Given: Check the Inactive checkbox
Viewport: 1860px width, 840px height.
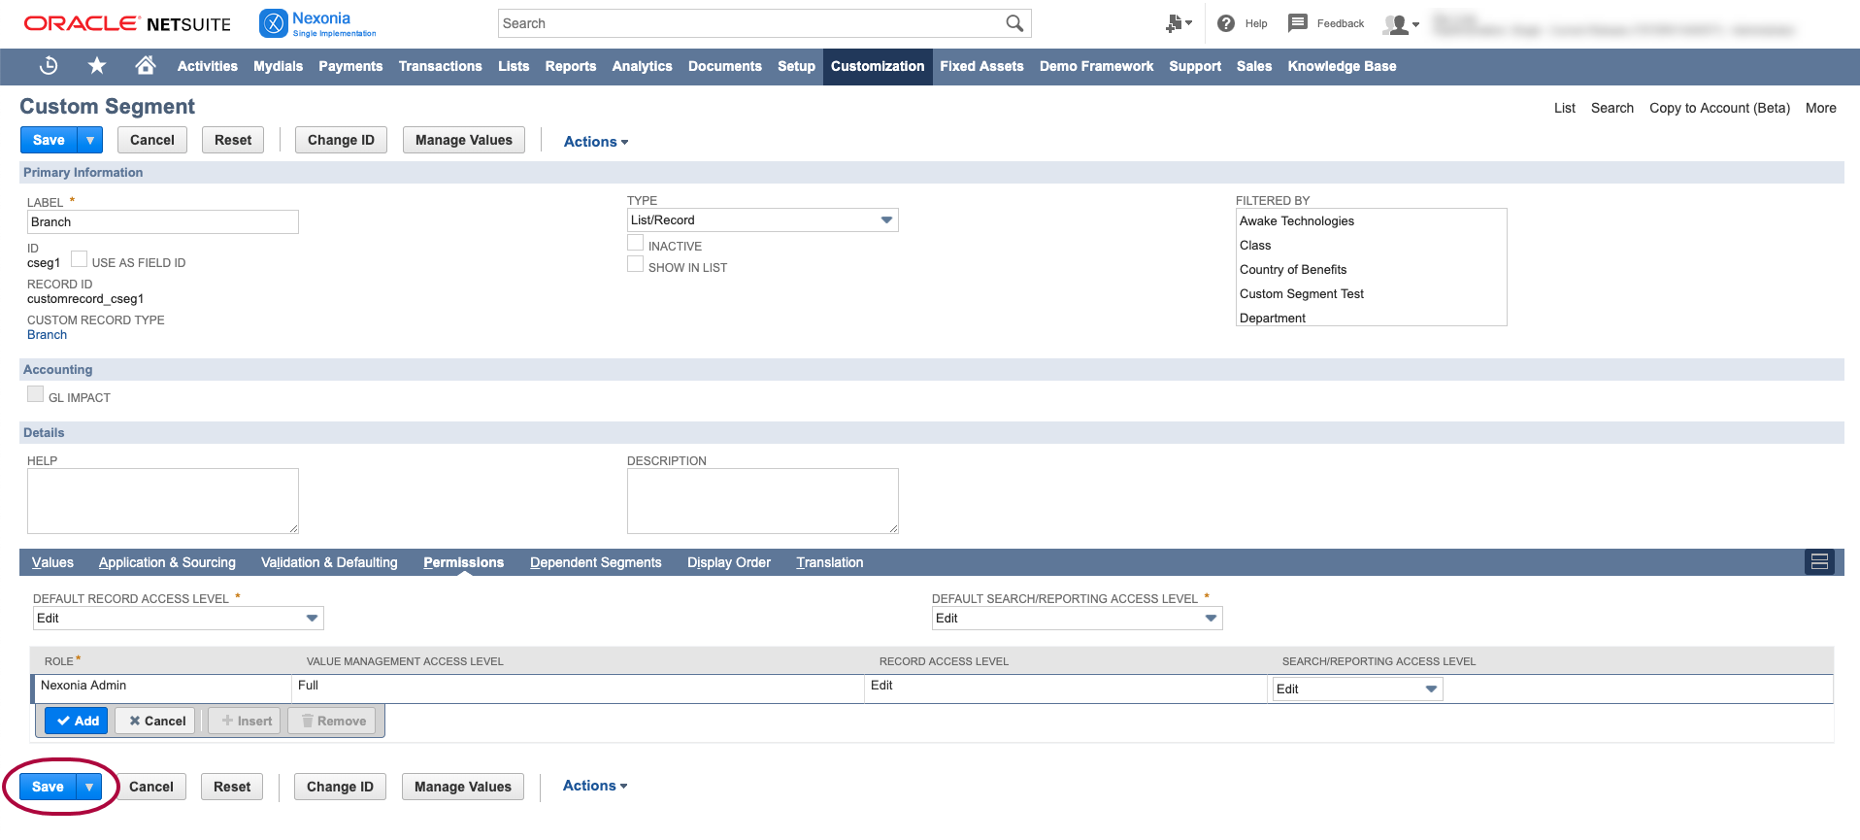Looking at the screenshot, I should (636, 243).
